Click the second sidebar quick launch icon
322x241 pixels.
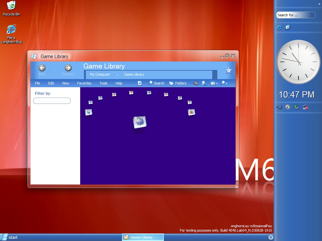point(288,27)
